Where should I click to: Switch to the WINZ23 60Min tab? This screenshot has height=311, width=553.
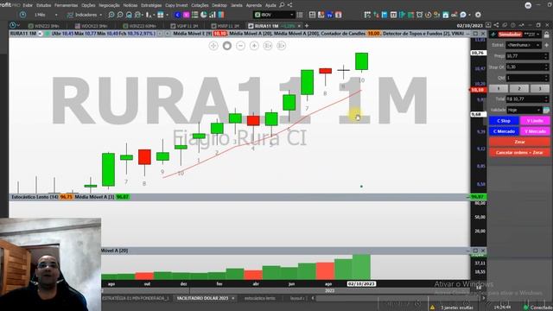coord(140,26)
